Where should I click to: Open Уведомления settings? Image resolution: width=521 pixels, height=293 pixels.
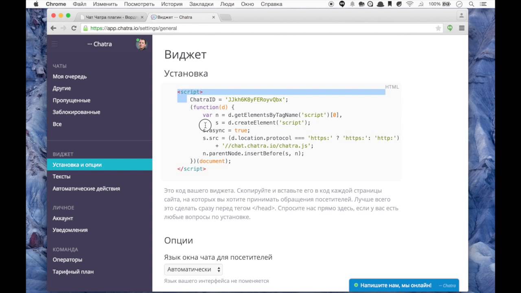pyautogui.click(x=70, y=230)
